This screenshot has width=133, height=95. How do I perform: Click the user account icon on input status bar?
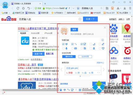(x=76, y=90)
